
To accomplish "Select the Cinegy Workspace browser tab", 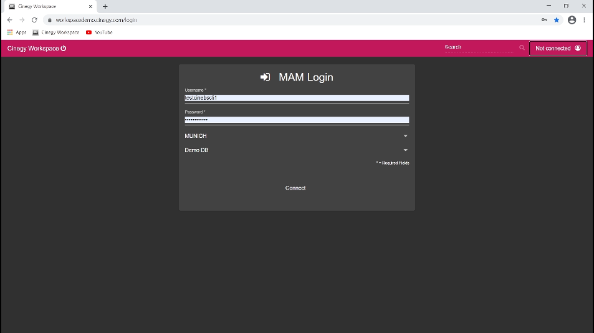I will 49,6.
